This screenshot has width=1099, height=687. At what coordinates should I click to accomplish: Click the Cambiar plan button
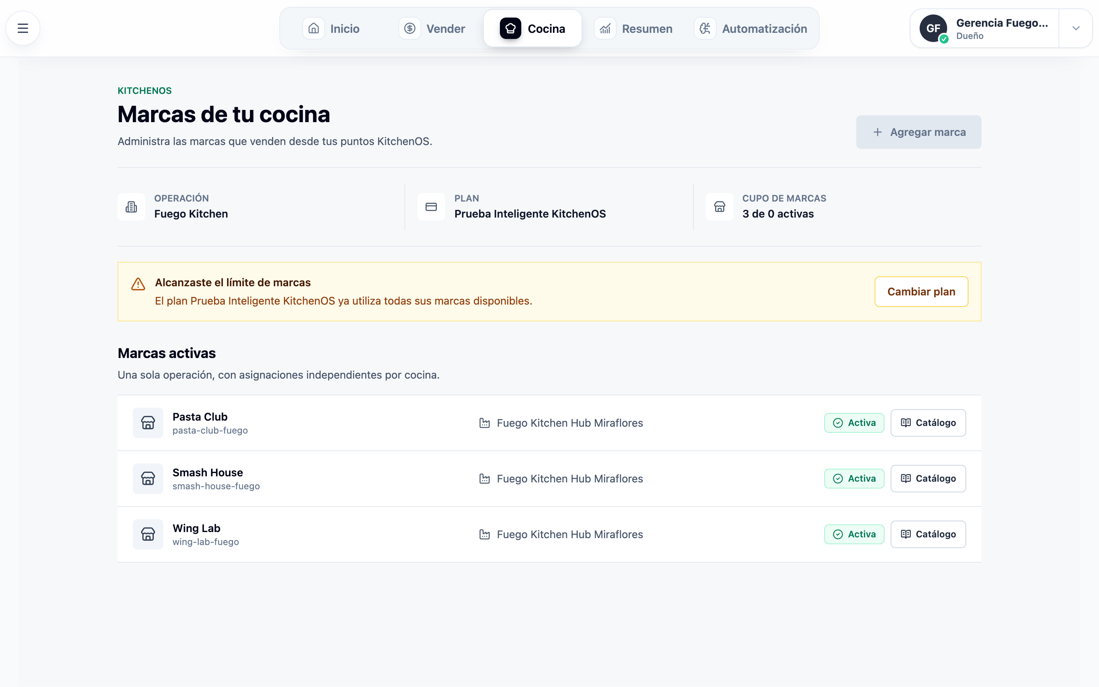[922, 292]
